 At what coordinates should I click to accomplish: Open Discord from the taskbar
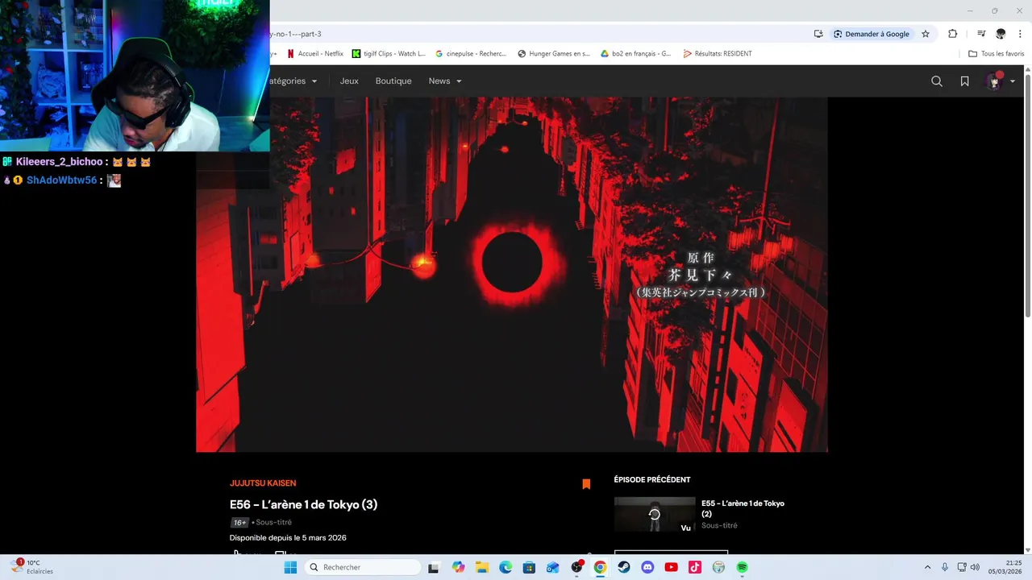[647, 567]
